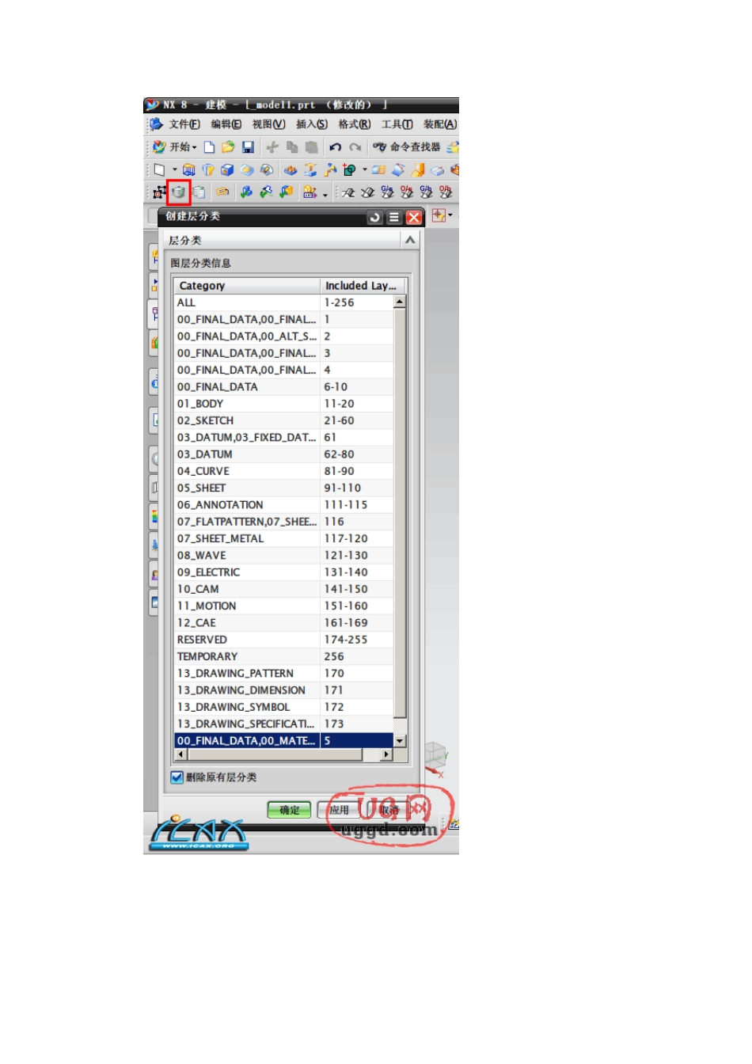Click the layer category icon highlighted in toolbar
This screenshot has width=752, height=1064.
coord(179,192)
